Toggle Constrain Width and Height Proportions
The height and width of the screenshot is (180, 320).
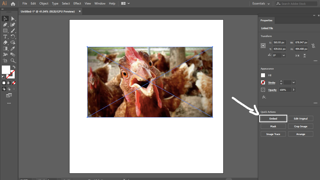click(313, 46)
